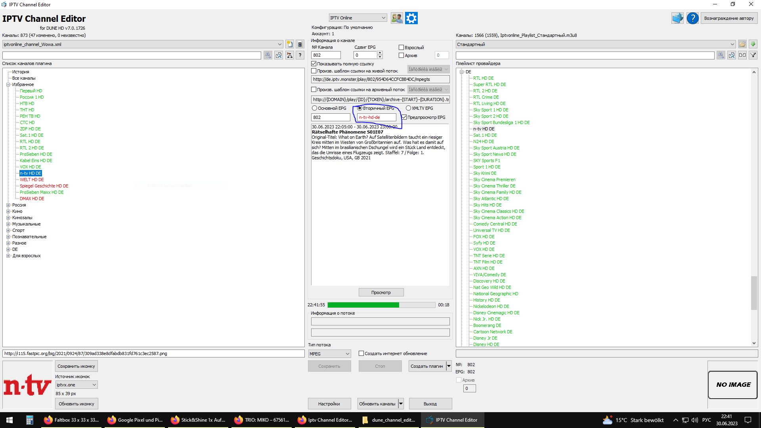Collapse the Избранное category
The image size is (761, 428).
[x=8, y=84]
